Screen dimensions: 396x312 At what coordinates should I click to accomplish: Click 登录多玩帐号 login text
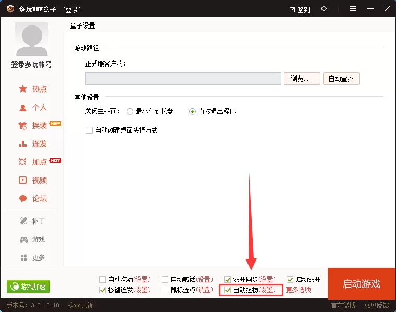(x=32, y=64)
